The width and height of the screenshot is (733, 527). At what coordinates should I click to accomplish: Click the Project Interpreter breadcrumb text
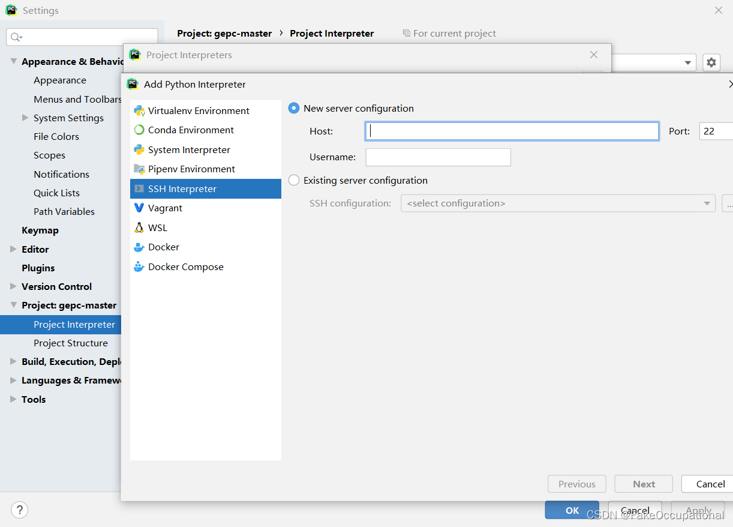click(332, 34)
